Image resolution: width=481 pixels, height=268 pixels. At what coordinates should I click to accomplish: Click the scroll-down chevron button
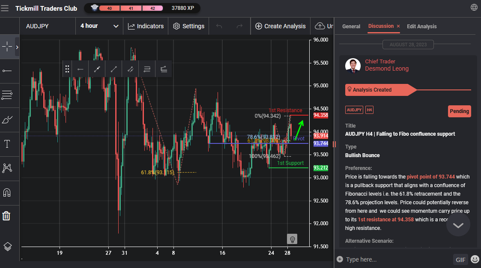tap(458, 225)
